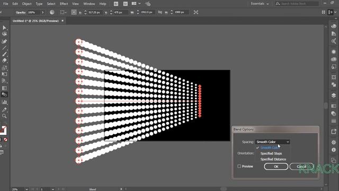Screen dimensions: 339x191
Task: Cancel the Blend Options dialog
Action: click(x=301, y=167)
